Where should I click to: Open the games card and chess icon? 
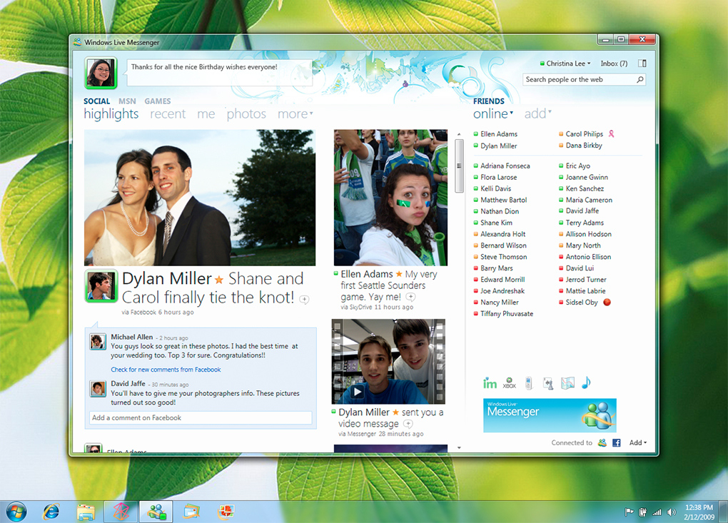[547, 384]
